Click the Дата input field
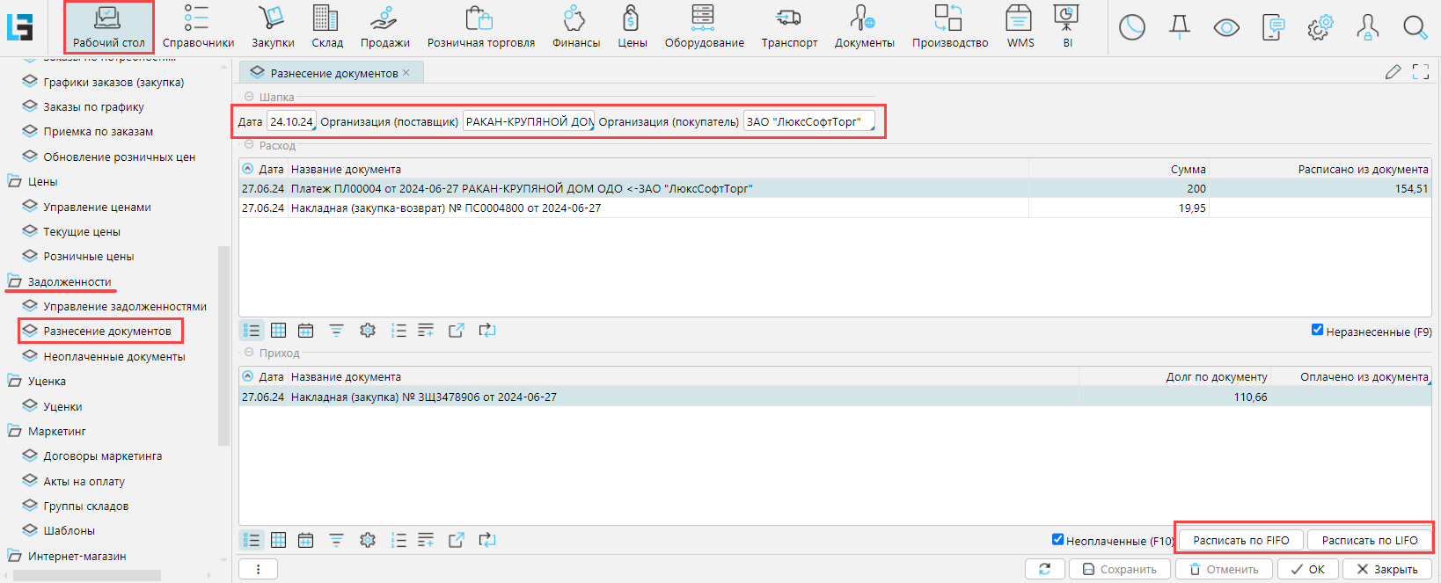Screen dimensions: 1441x583 (290, 122)
